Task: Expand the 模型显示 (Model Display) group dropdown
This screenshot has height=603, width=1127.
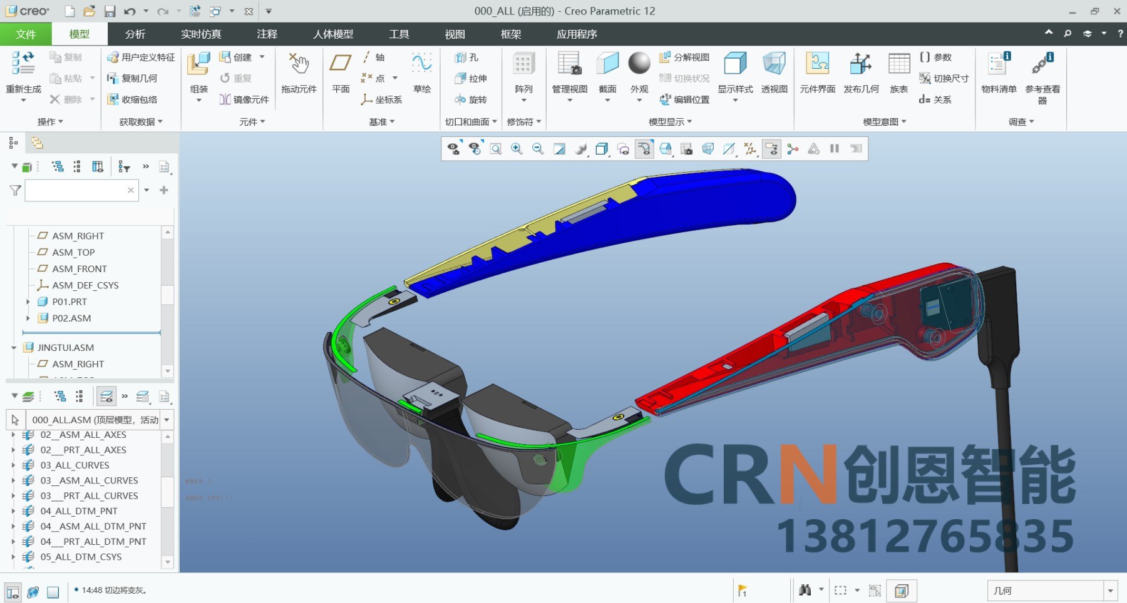Action: (x=670, y=122)
